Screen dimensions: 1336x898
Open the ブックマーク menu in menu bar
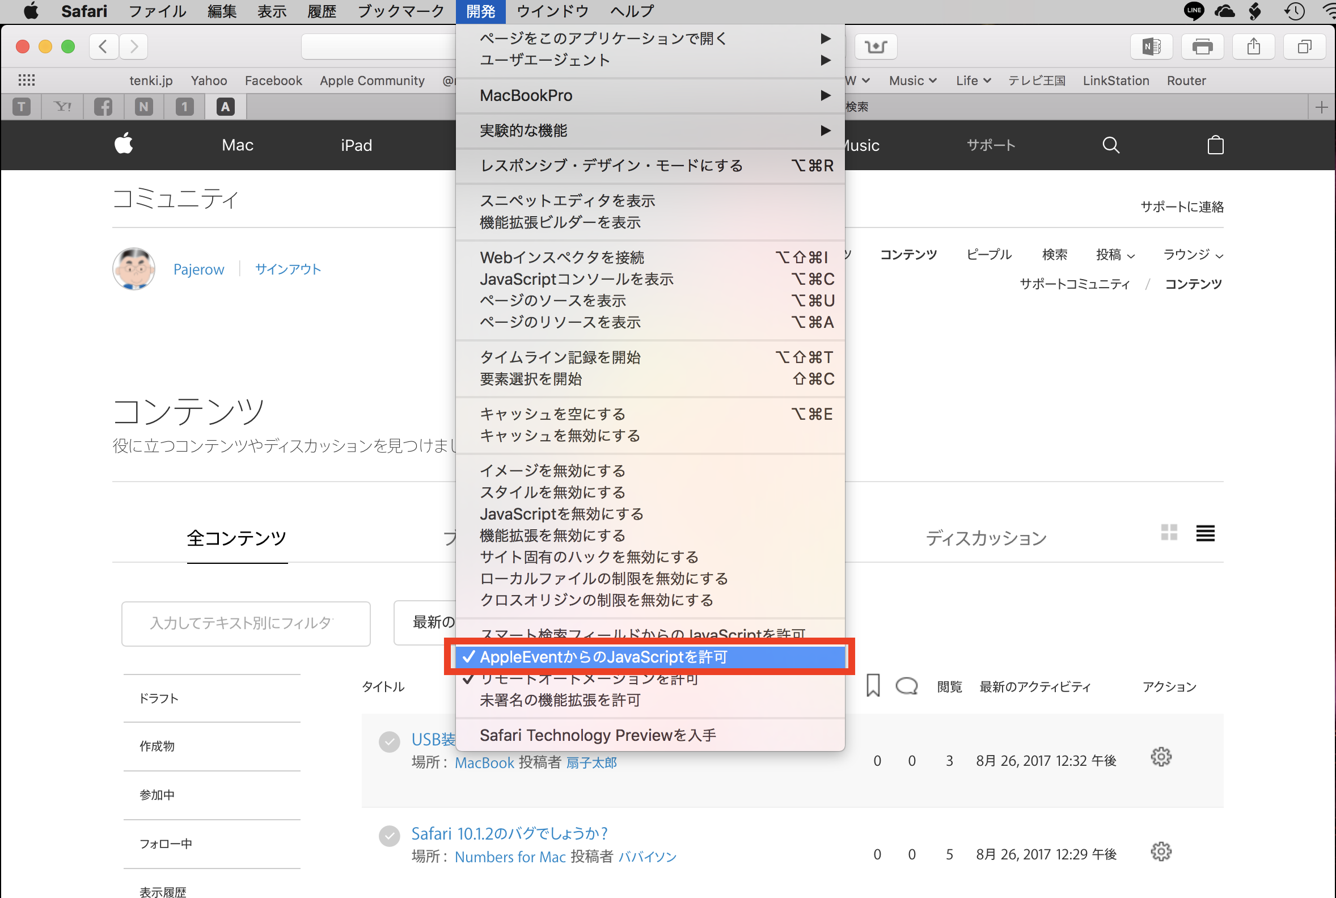(x=401, y=11)
